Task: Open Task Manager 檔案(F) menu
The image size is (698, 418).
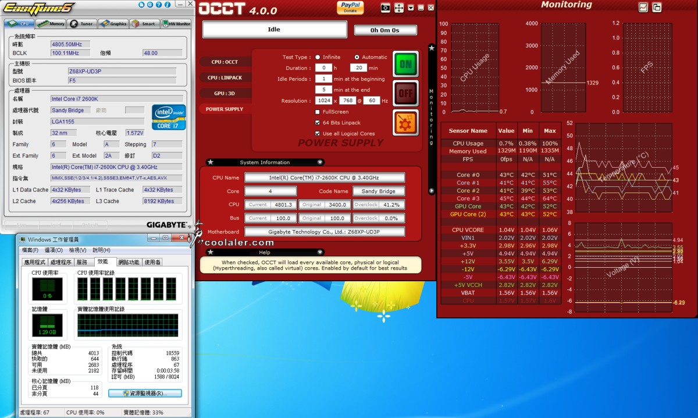Action: coord(30,250)
